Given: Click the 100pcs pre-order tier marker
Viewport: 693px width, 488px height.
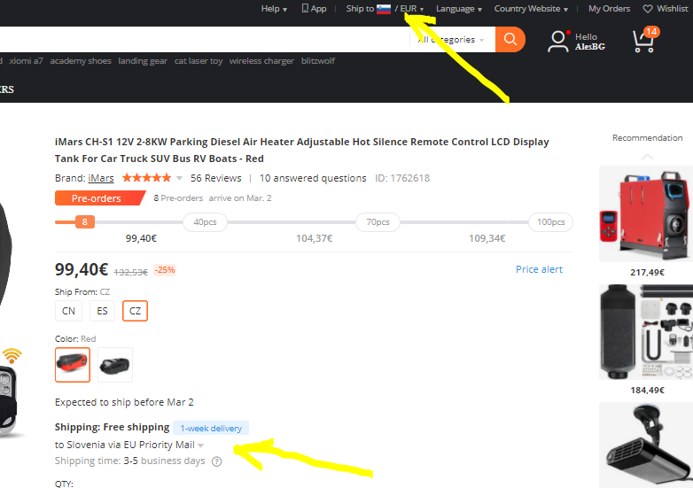Looking at the screenshot, I should click(550, 222).
